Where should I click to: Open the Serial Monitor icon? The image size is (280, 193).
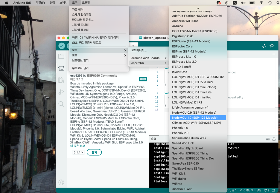(272, 46)
